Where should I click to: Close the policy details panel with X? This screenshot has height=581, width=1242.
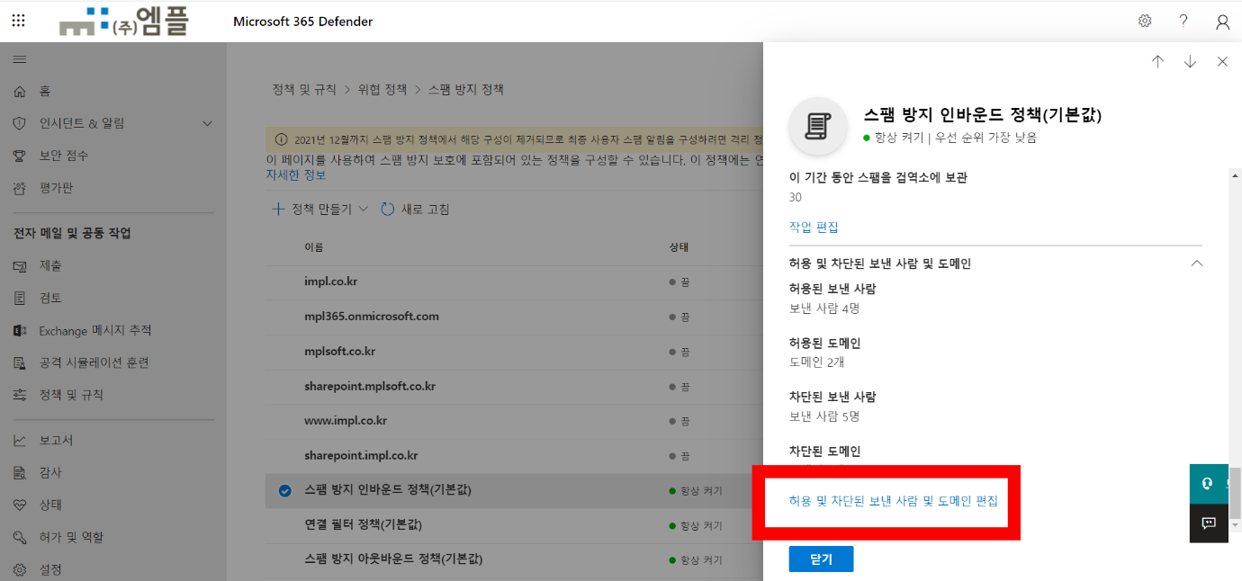click(1222, 61)
